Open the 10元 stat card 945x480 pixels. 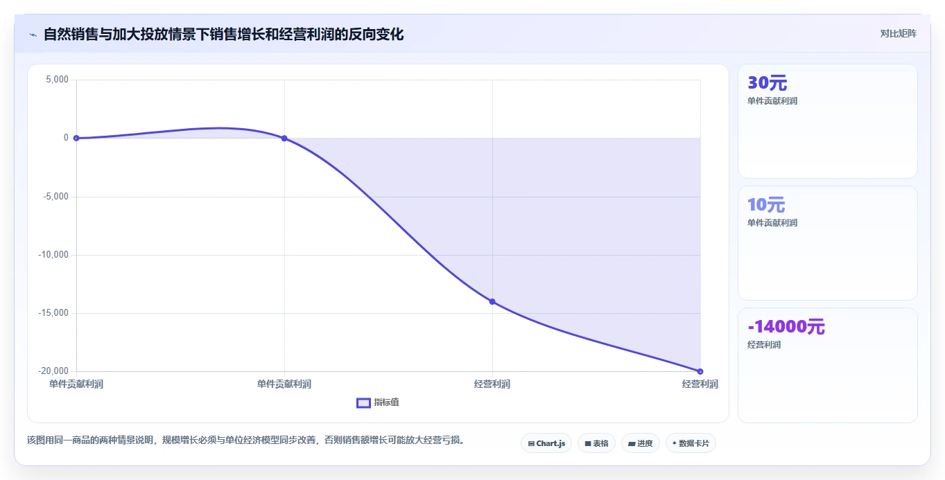click(x=828, y=243)
